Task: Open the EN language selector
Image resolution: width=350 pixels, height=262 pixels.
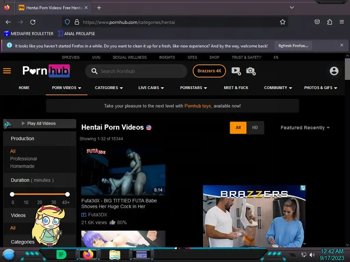Action: (276, 57)
